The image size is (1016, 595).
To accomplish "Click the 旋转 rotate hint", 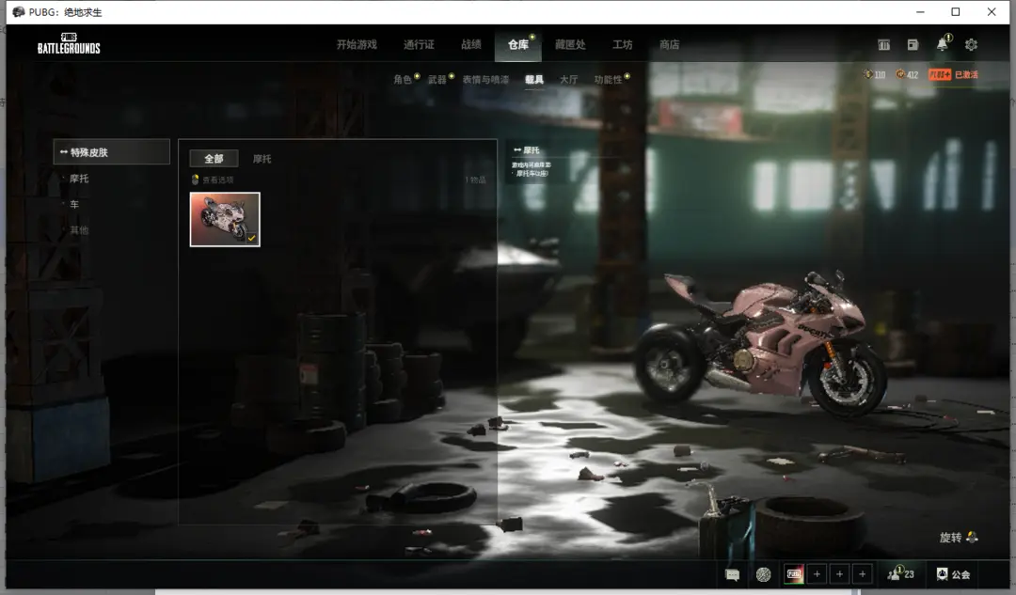I will click(x=959, y=538).
